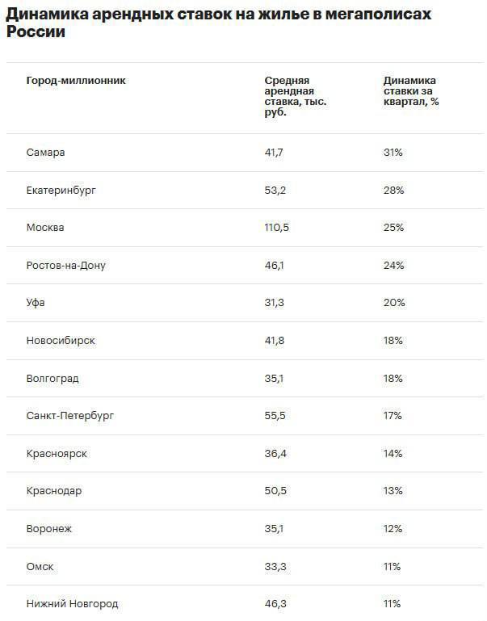
Task: Select the Воронеж city cell
Action: coord(49,529)
